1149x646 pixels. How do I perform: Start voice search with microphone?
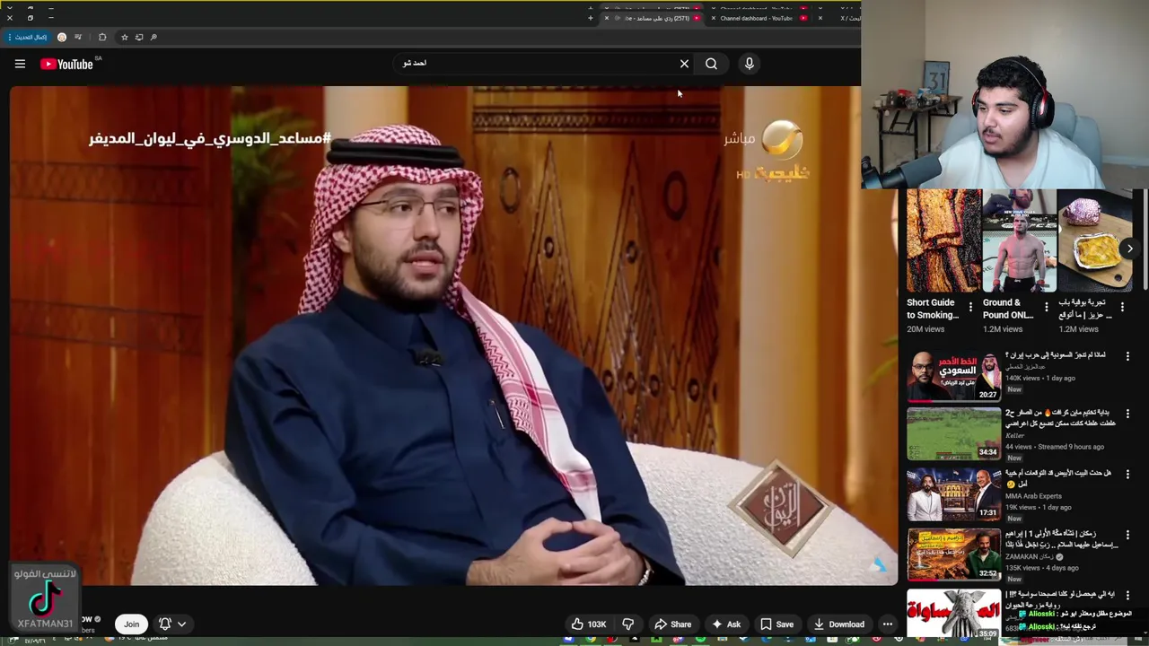click(x=750, y=64)
